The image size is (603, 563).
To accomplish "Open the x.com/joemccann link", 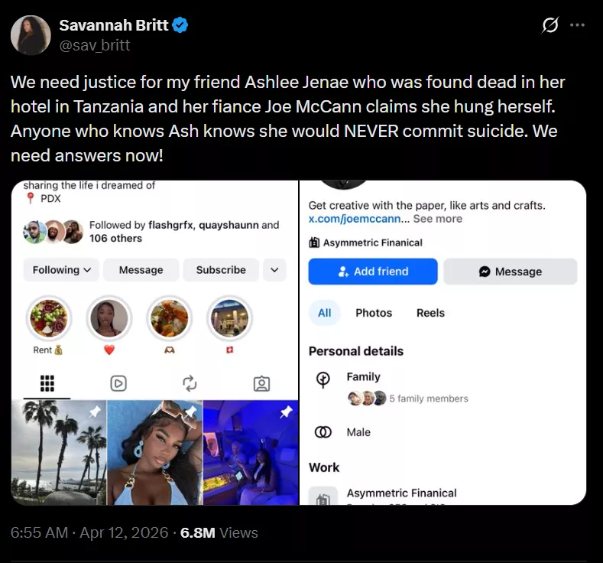I will click(x=355, y=219).
